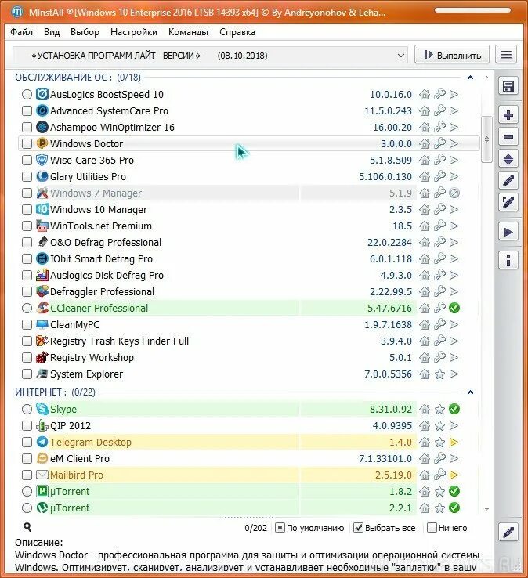The image size is (528, 578).
Task: Select Registry Trash Keys Finder Full entry
Action: (x=249, y=341)
